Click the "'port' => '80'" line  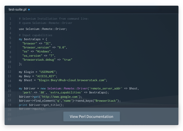[x=66, y=93]
